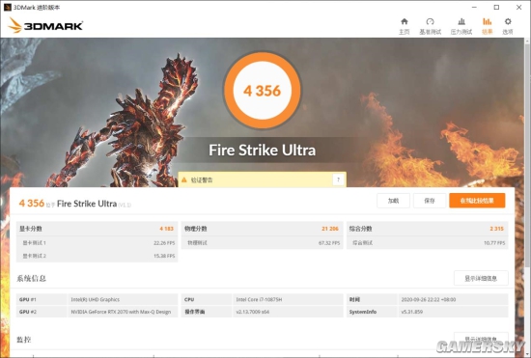
Task: Click the Load result button
Action: [x=393, y=201]
